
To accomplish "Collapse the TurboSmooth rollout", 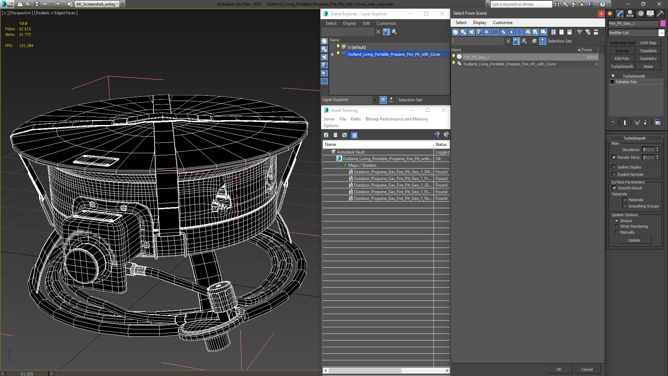I will 610,138.
